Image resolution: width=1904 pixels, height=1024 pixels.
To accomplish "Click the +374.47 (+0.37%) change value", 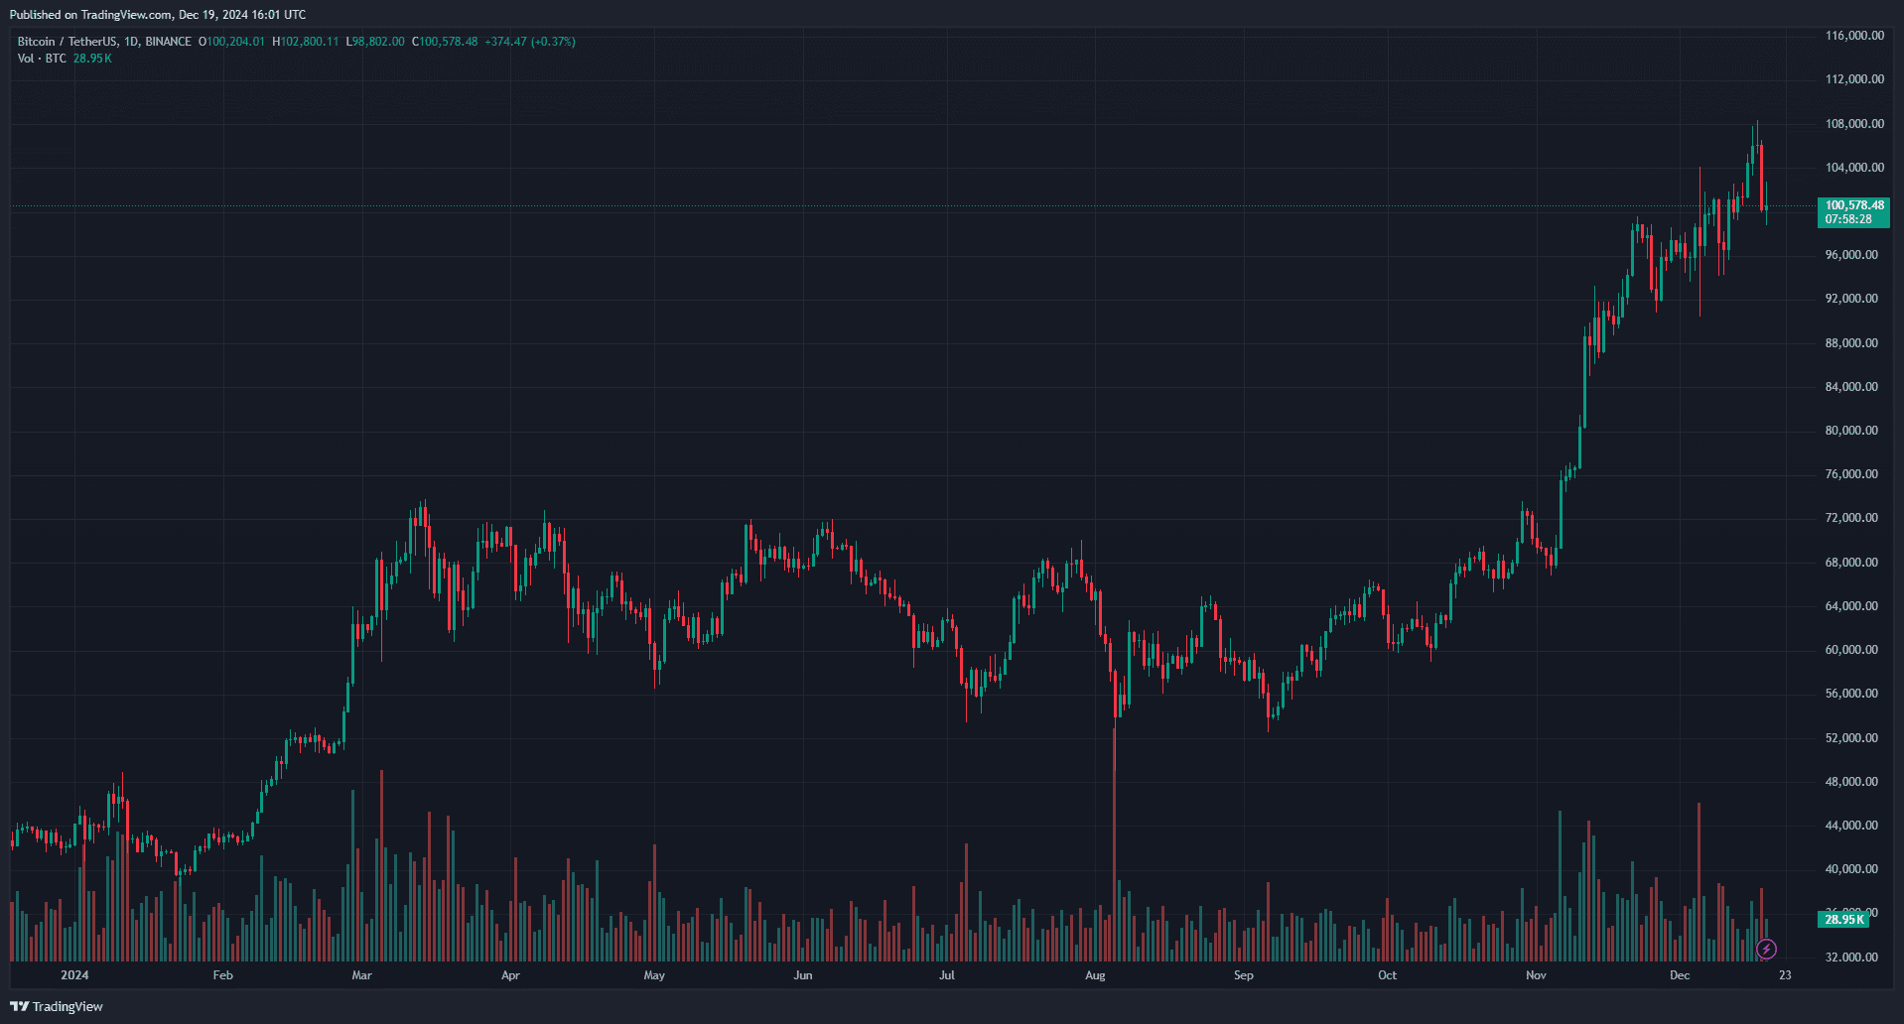I will 529,42.
